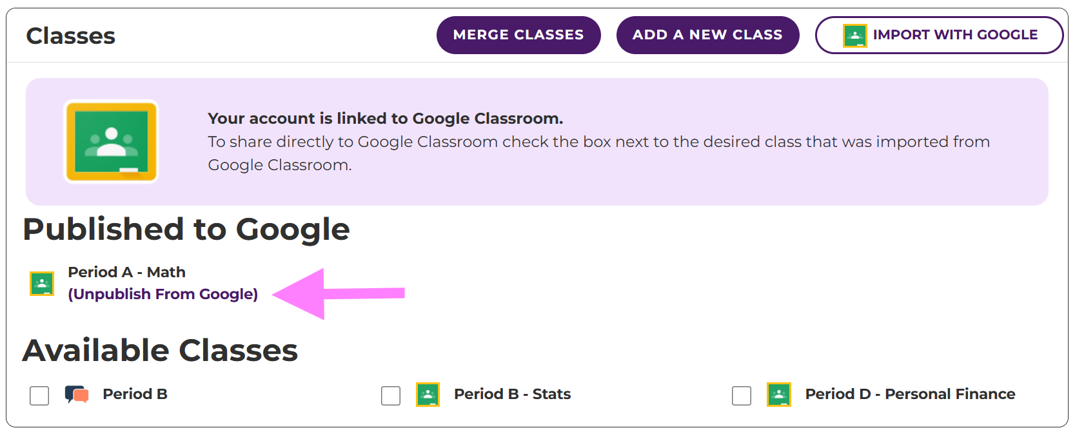The image size is (1075, 430).
Task: Enable the Period D - Personal Finance checkbox
Action: [742, 395]
